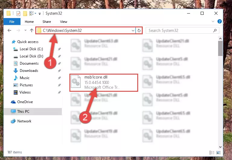Expand the ribbon with the chevron
The image size is (232, 160).
click(x=213, y=21)
